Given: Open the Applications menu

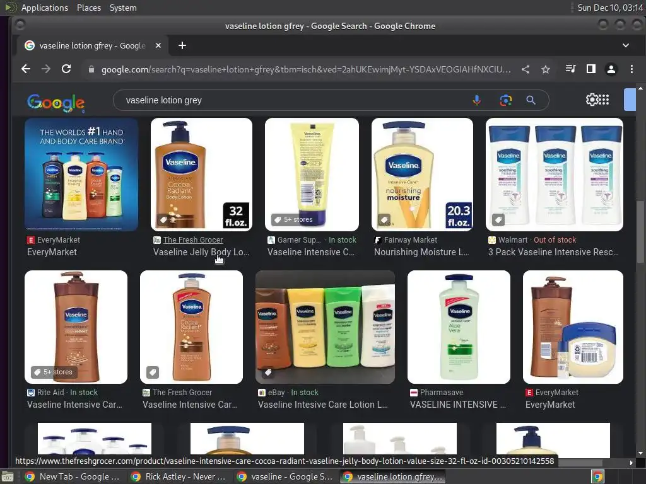Looking at the screenshot, I should [45, 8].
